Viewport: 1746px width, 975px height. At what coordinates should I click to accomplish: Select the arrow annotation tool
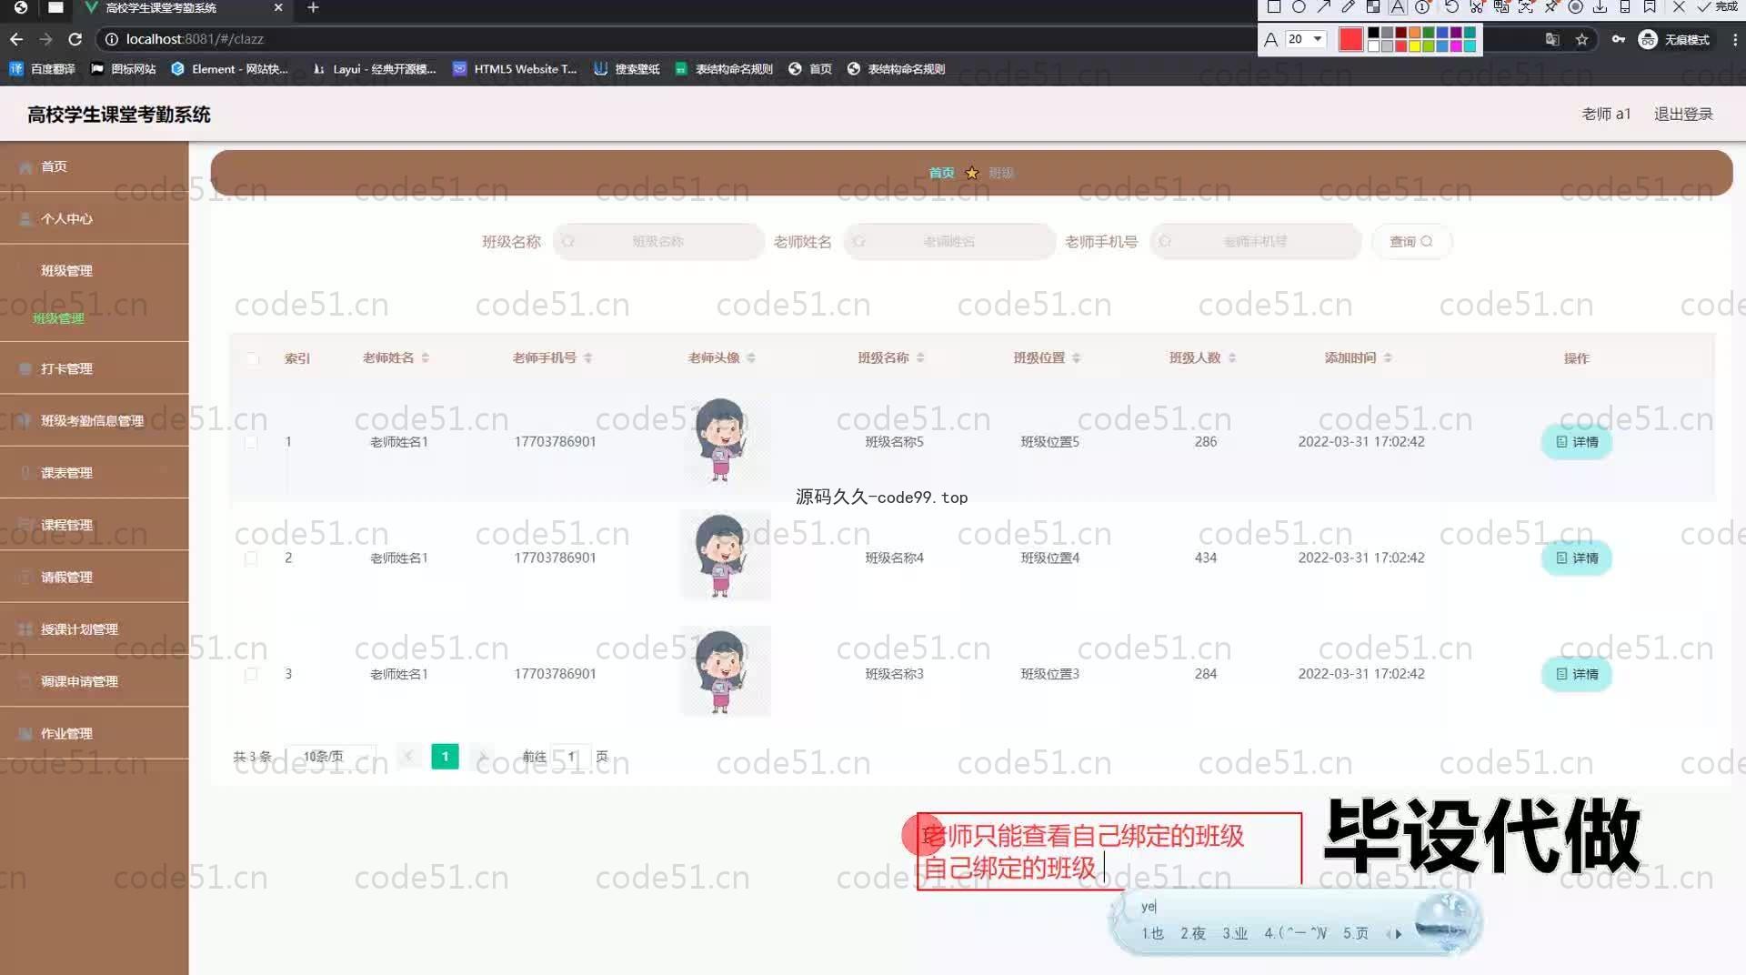[x=1324, y=7]
